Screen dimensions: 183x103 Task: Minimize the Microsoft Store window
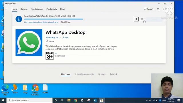pyautogui.click(x=159, y=4)
